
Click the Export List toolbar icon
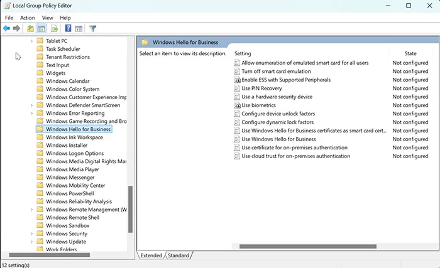click(54, 28)
